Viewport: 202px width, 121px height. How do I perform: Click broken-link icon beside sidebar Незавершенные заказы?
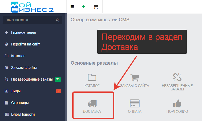point(6,79)
